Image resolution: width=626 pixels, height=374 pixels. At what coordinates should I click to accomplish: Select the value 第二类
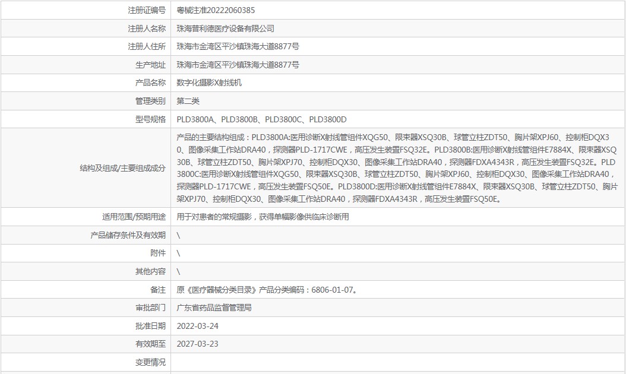point(188,102)
